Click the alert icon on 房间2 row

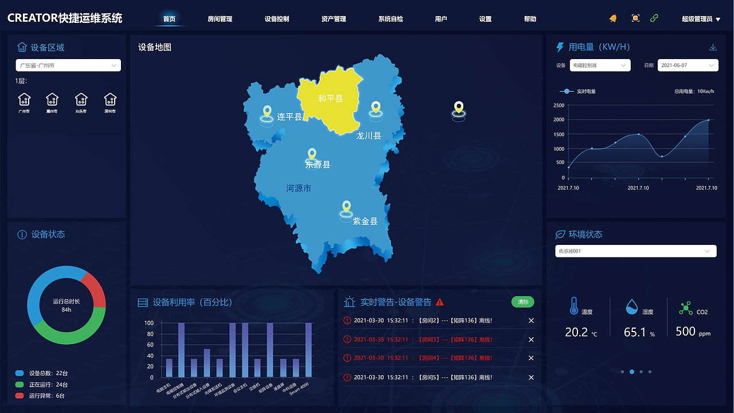coord(347,320)
